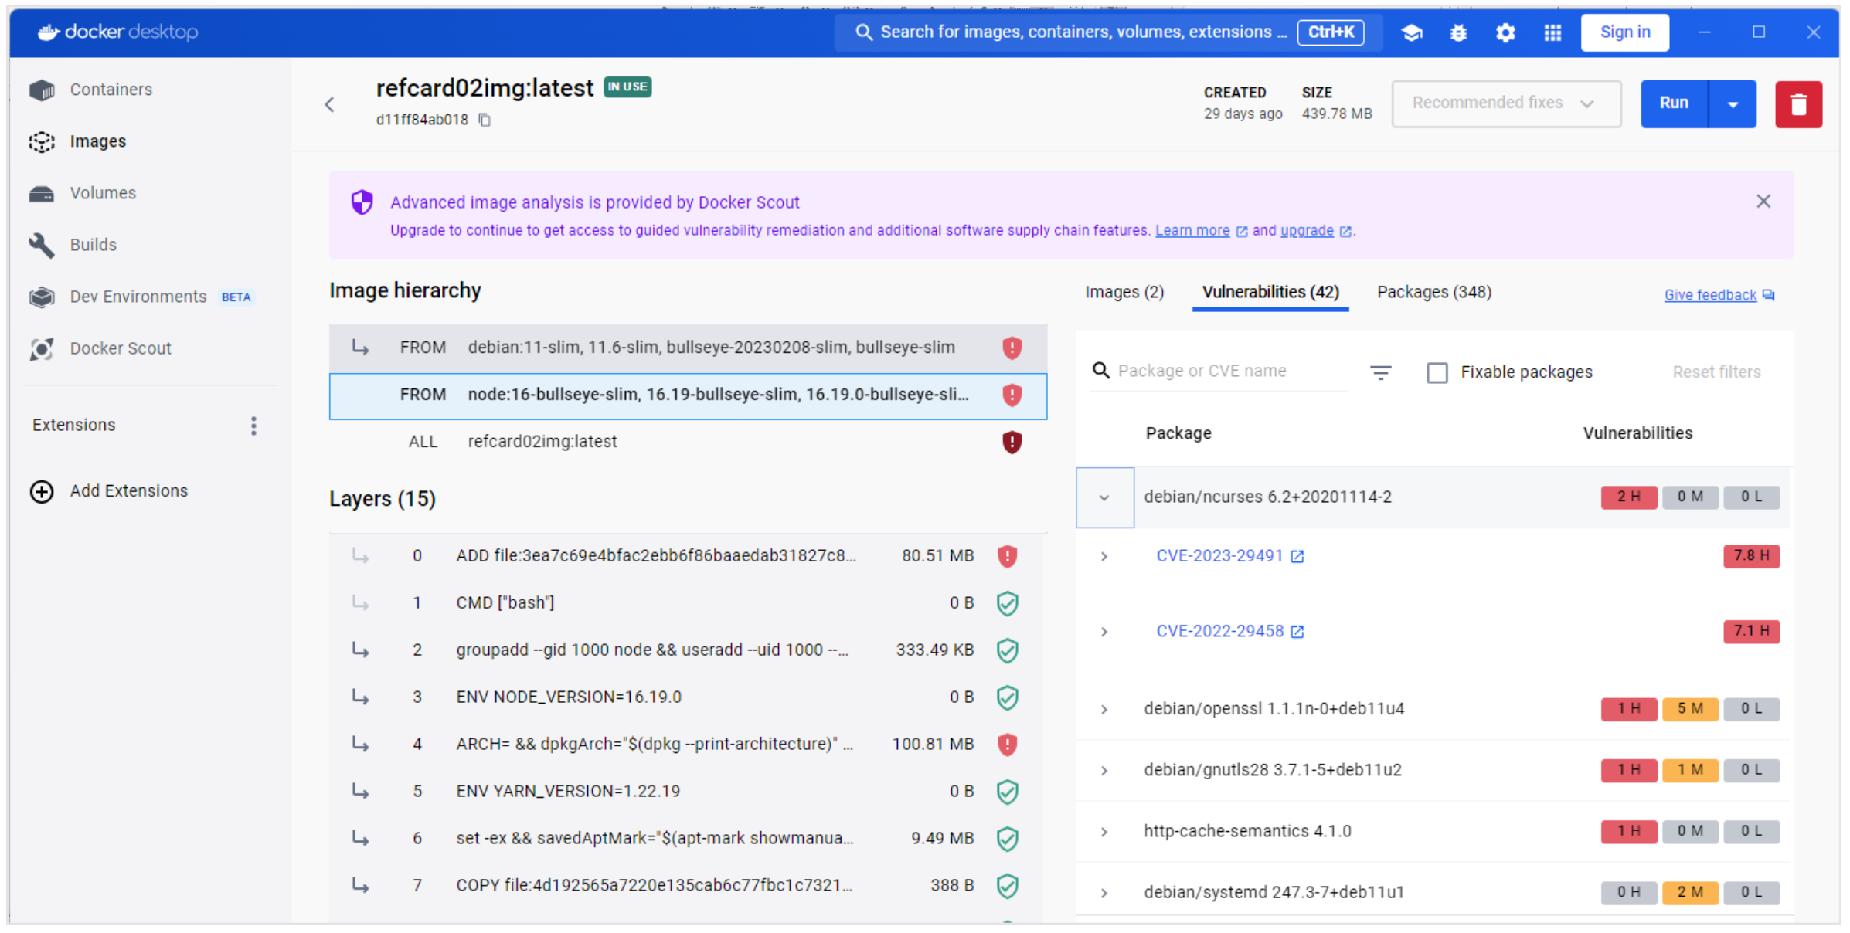Open the upgrade link in banner
Image resolution: width=1850 pixels, height=933 pixels.
click(1307, 231)
